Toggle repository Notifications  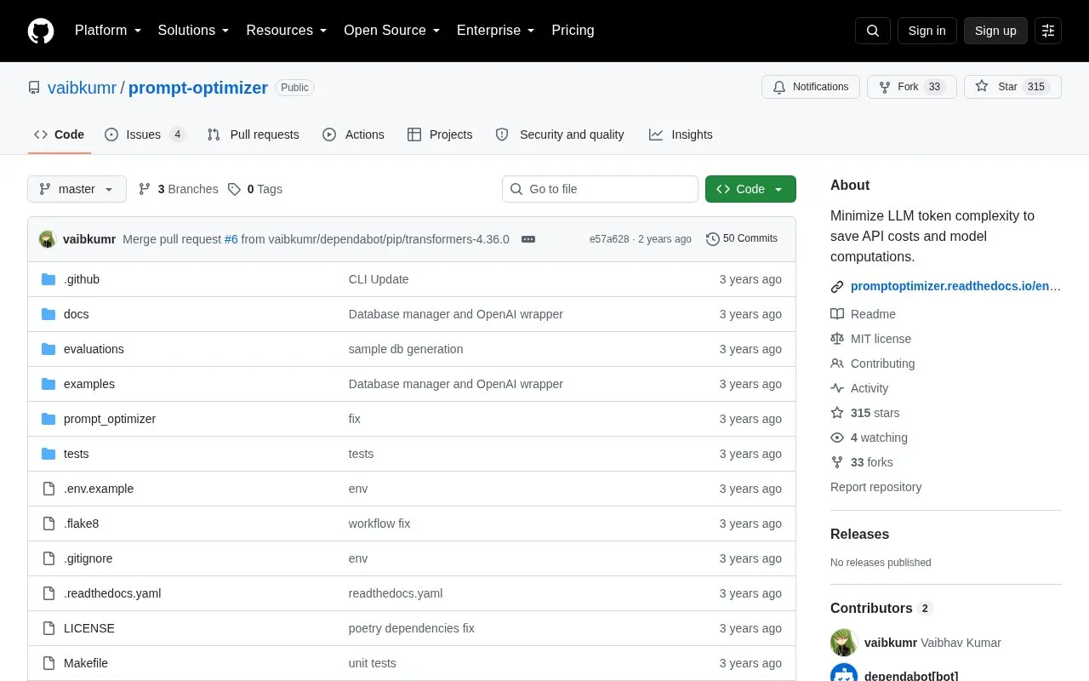(x=811, y=87)
